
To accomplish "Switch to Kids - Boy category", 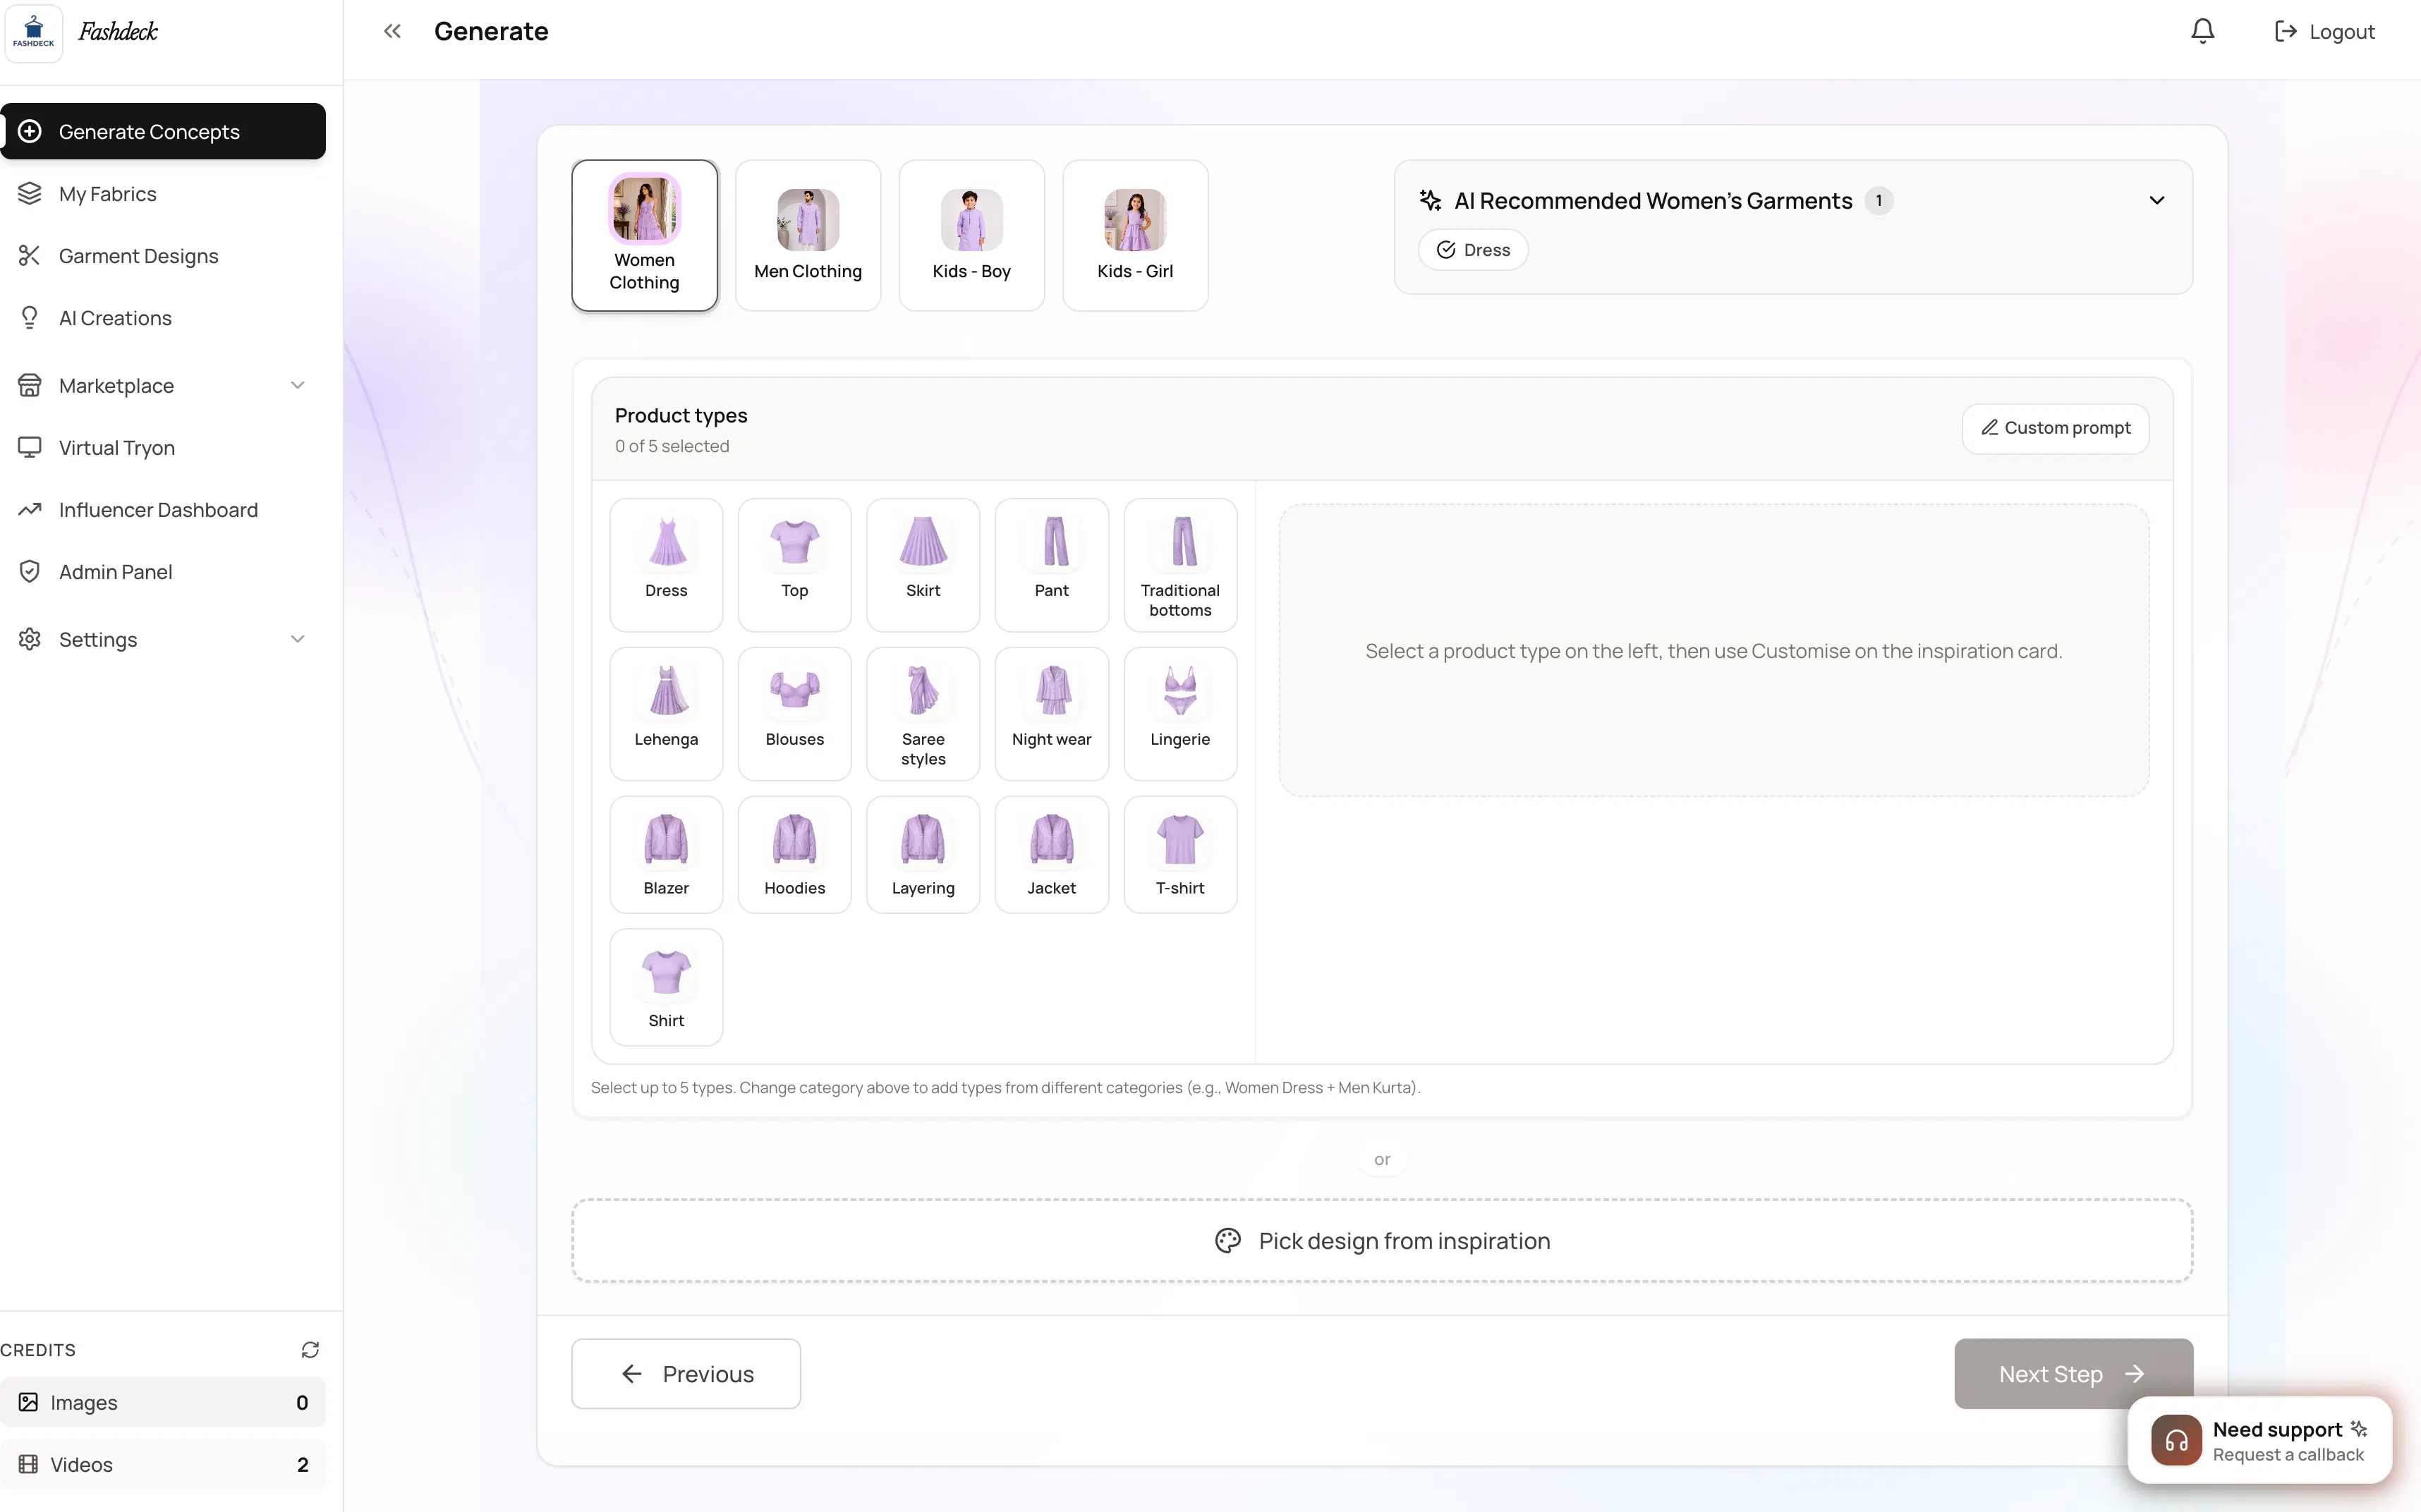I will click(x=972, y=236).
